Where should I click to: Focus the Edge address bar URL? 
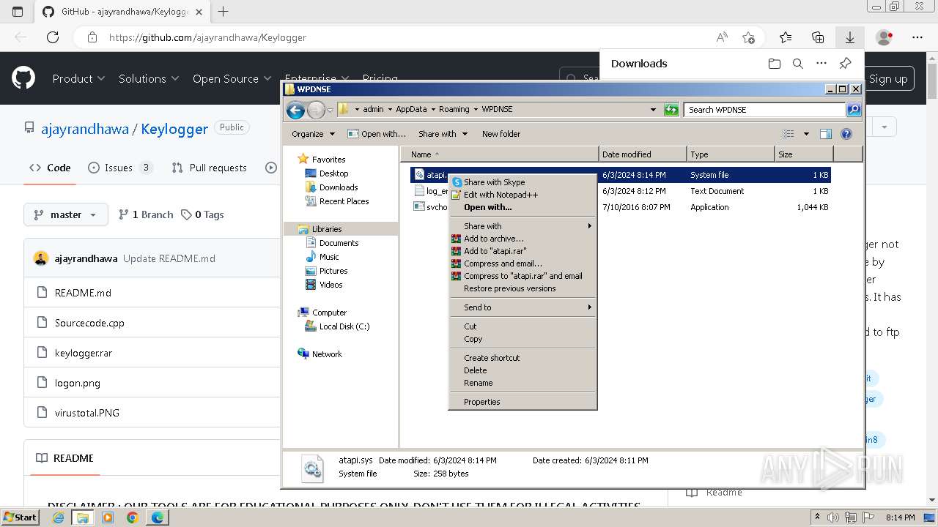pos(207,37)
